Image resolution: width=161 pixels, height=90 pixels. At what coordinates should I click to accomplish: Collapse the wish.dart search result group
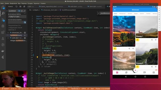tap(8, 38)
